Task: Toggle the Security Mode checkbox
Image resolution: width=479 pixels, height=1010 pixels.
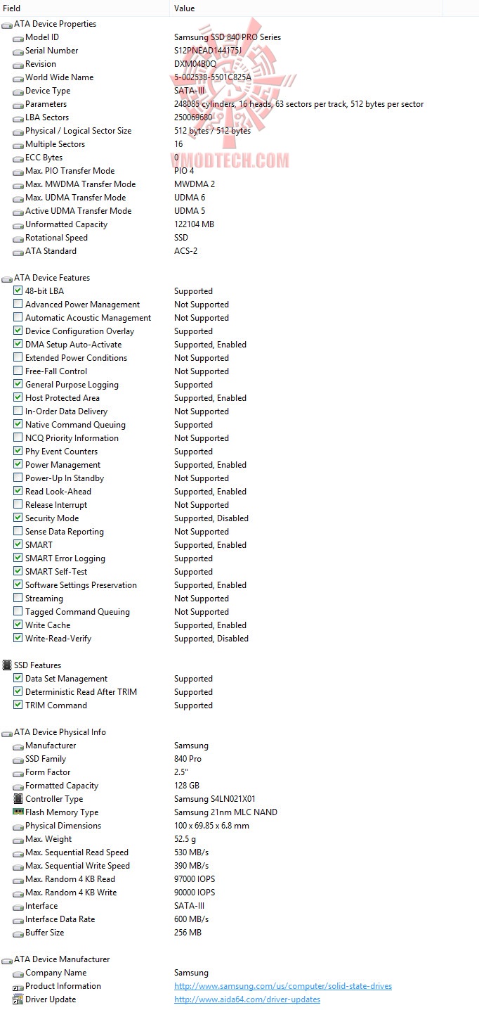Action: click(18, 518)
